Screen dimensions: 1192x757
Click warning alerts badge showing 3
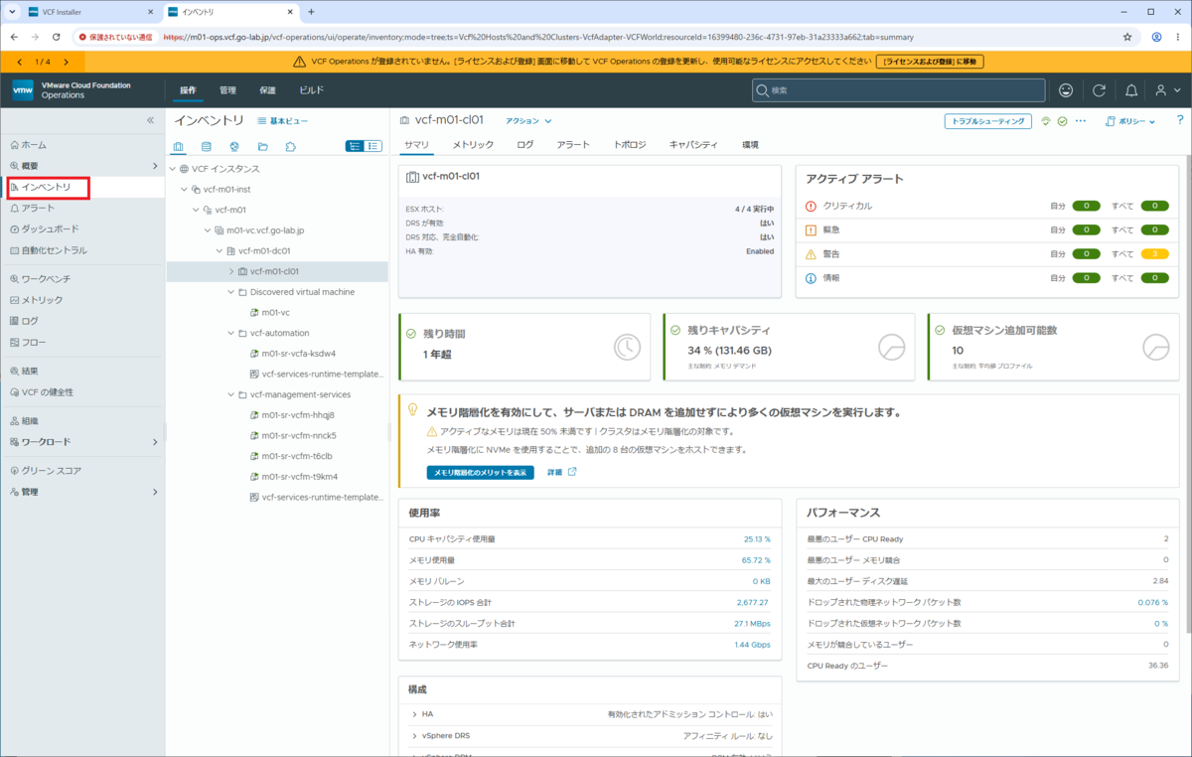pyautogui.click(x=1154, y=253)
